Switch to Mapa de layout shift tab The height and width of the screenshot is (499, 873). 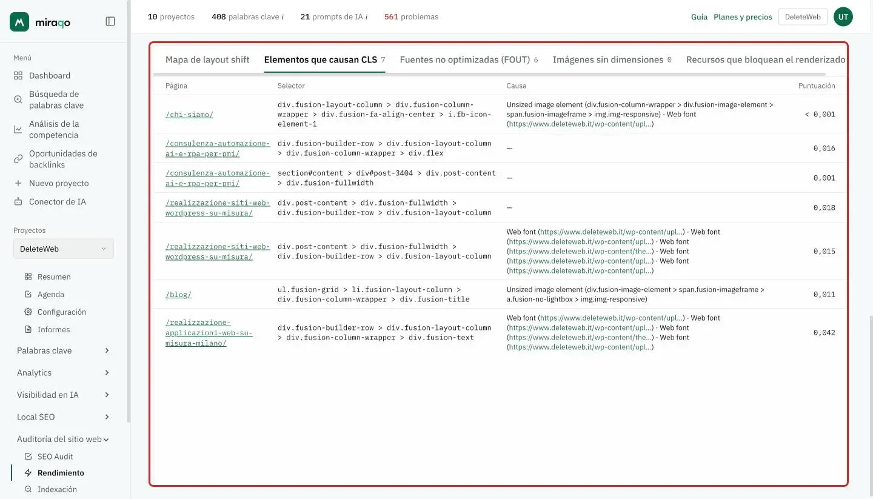[x=207, y=59]
